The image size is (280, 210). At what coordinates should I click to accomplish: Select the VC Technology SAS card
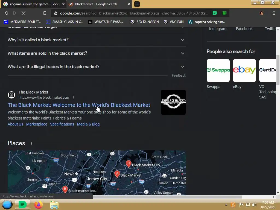267,79
